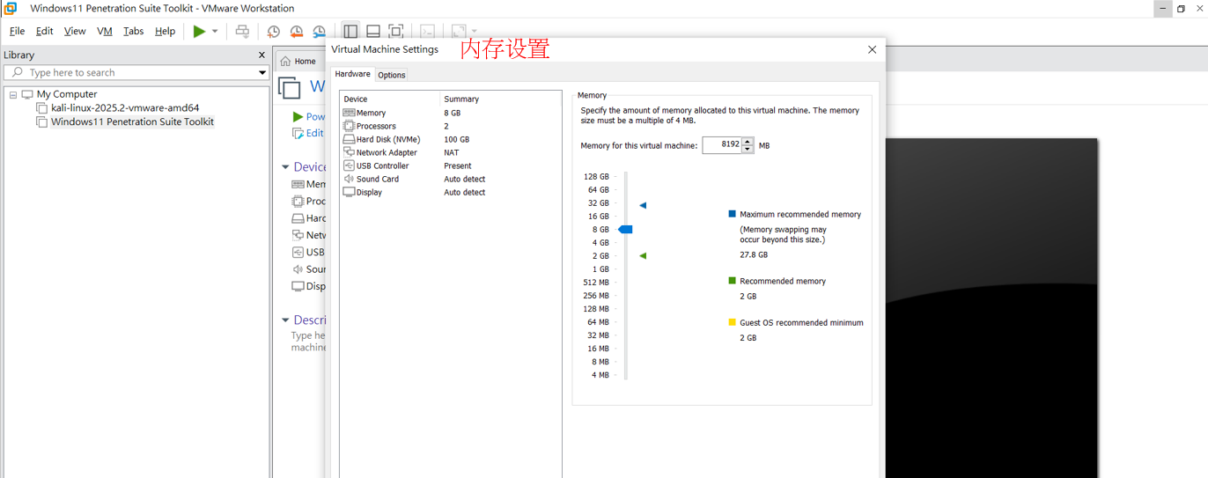
Task: Click the Sound device icon in main window
Action: point(298,269)
